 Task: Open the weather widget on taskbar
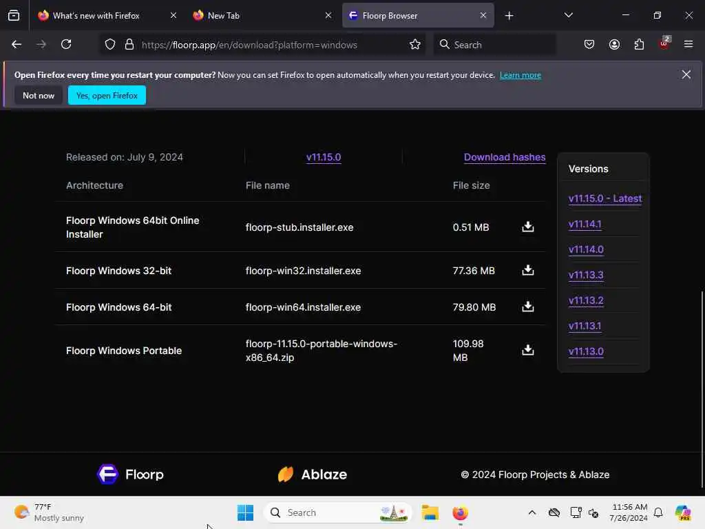(x=49, y=512)
